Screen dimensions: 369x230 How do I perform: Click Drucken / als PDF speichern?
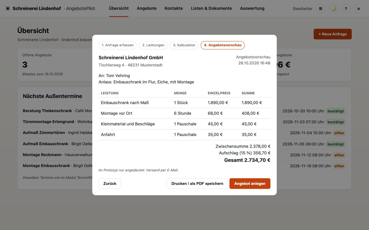(x=197, y=184)
